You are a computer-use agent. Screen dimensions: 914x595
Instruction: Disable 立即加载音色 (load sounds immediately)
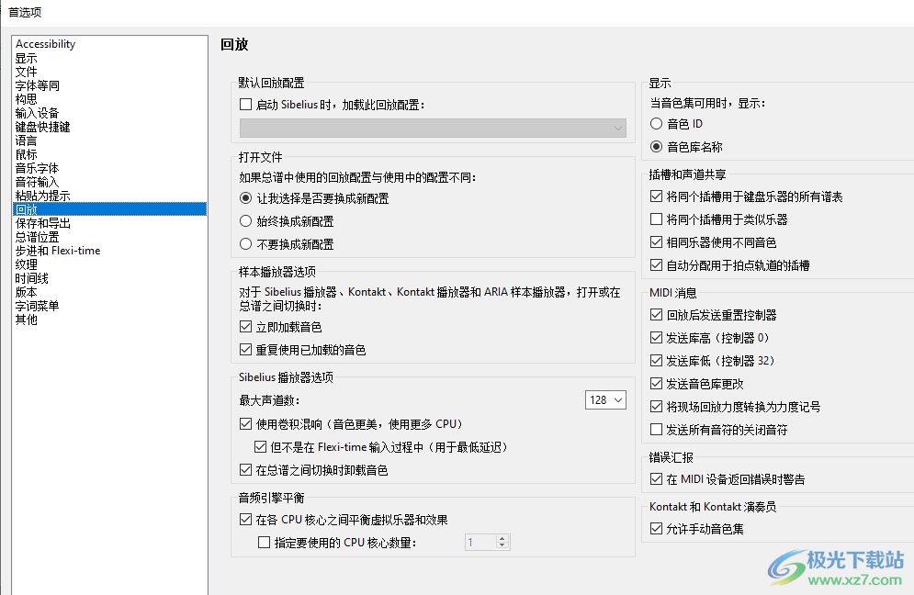[x=245, y=326]
